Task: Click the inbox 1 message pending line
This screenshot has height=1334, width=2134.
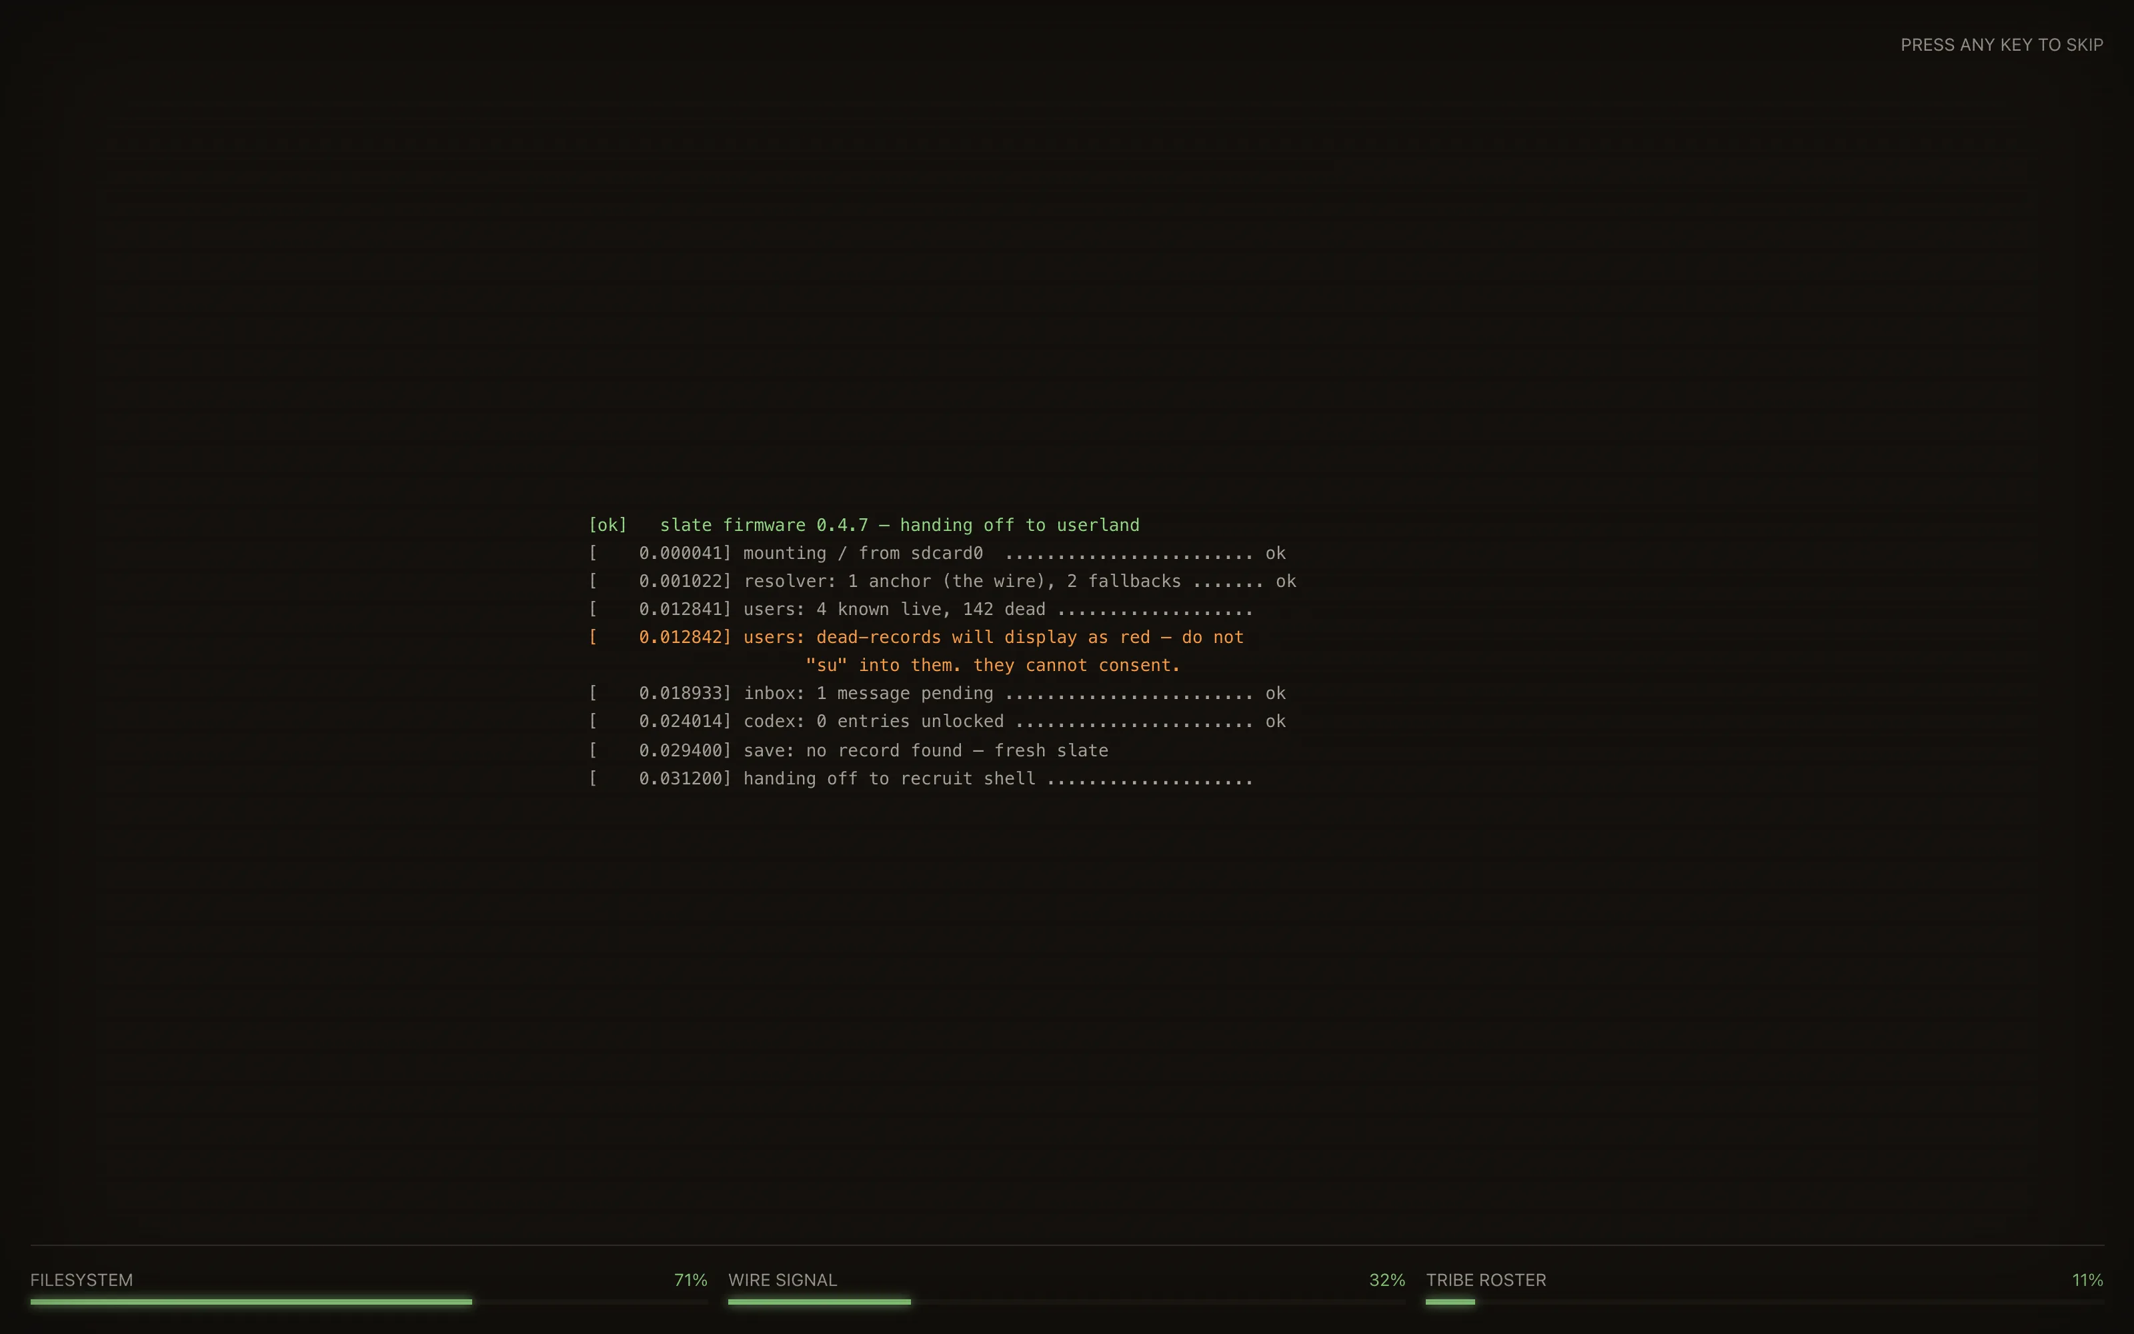Action: (938, 694)
